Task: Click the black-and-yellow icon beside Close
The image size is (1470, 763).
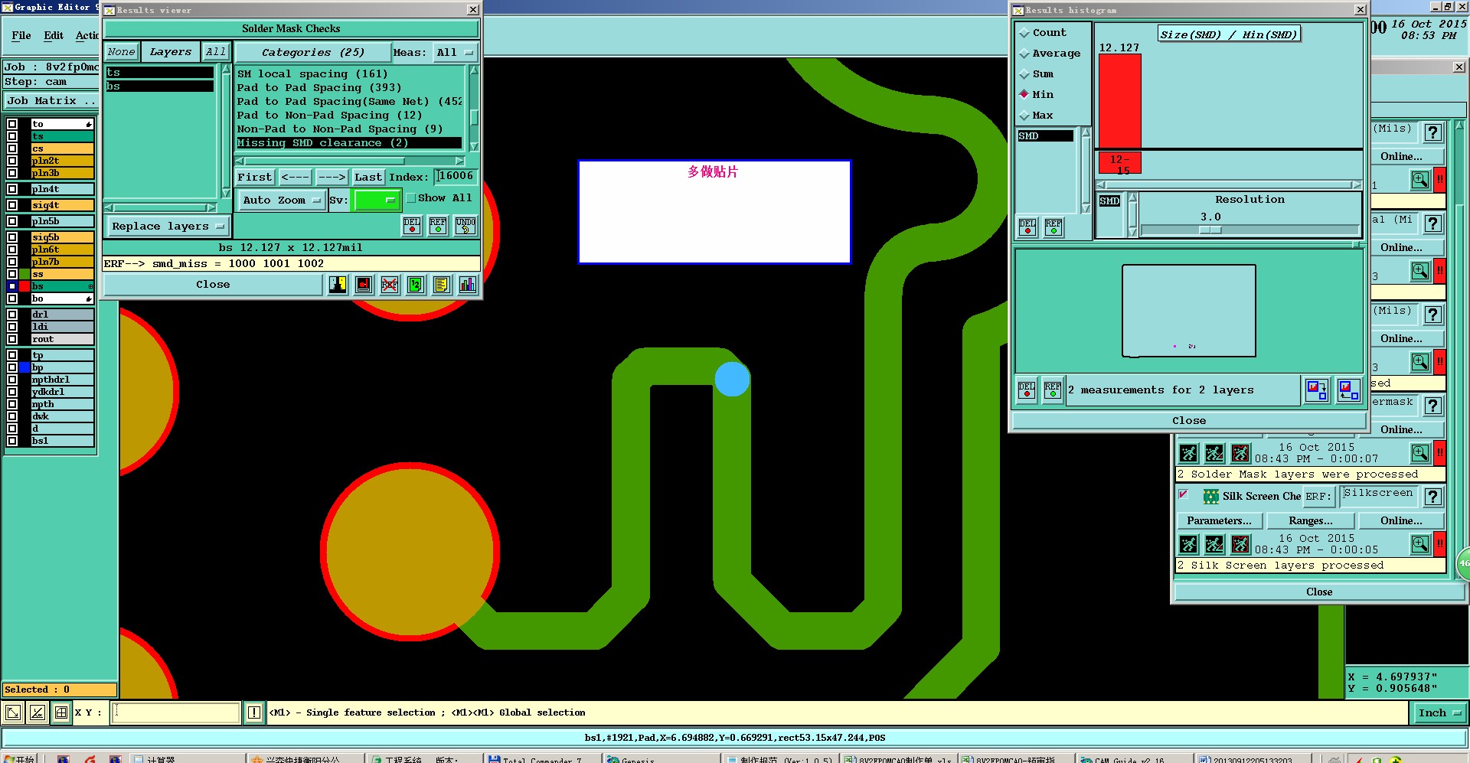Action: click(x=338, y=285)
